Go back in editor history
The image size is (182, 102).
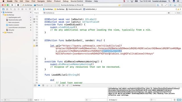tap(38, 9)
